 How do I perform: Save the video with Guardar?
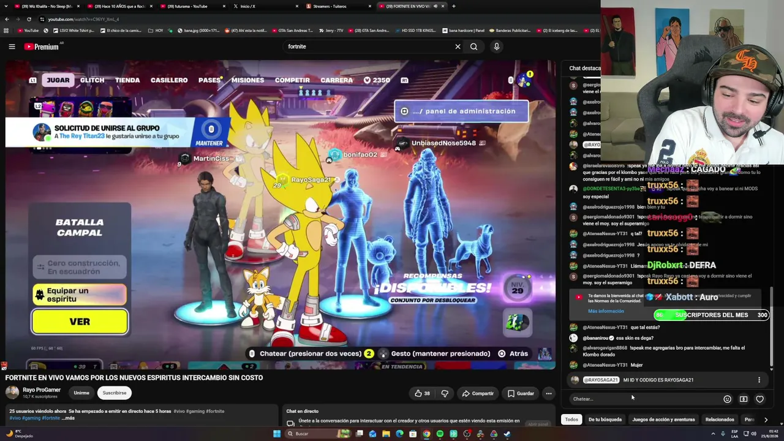click(x=521, y=393)
